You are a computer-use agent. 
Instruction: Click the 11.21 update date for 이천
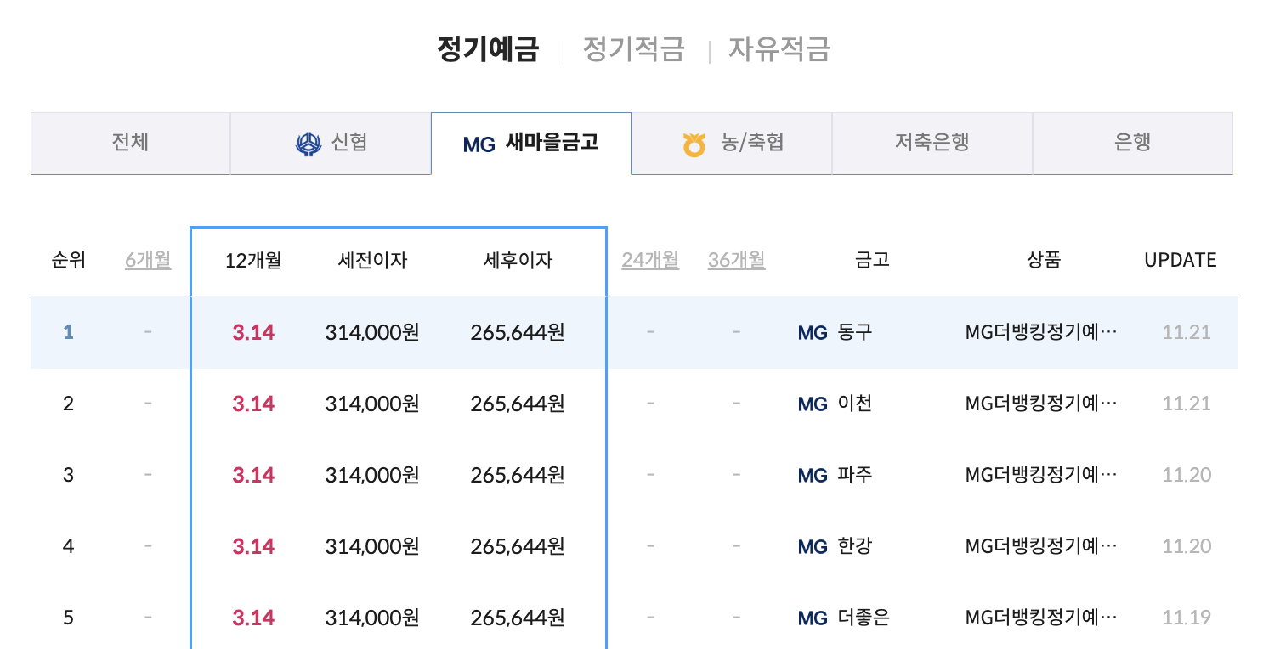pyautogui.click(x=1187, y=404)
